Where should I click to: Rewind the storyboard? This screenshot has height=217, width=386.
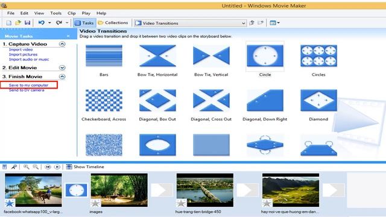[x=48, y=167]
